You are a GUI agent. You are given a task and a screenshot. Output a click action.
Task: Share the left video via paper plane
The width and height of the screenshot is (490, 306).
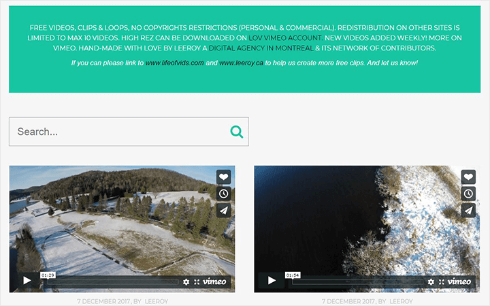pyautogui.click(x=223, y=210)
